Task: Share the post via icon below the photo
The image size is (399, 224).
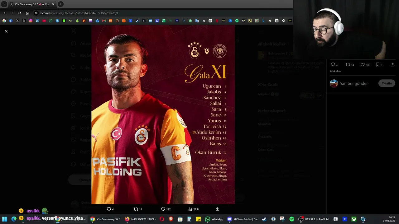Action: tap(217, 209)
